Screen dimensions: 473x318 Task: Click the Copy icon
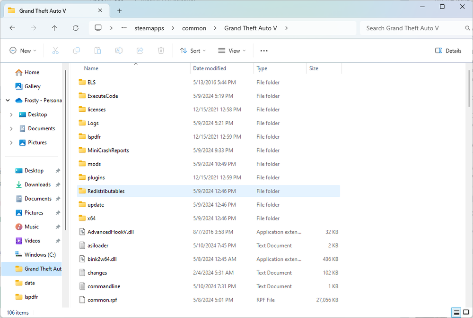(x=76, y=50)
